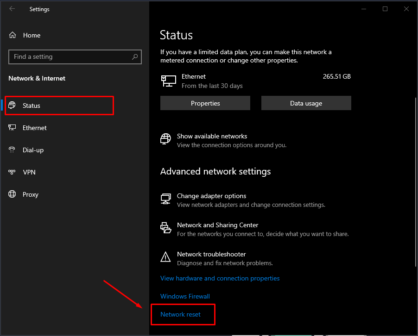Click the Network troubleshooter warning icon
The height and width of the screenshot is (336, 418).
pos(165,258)
